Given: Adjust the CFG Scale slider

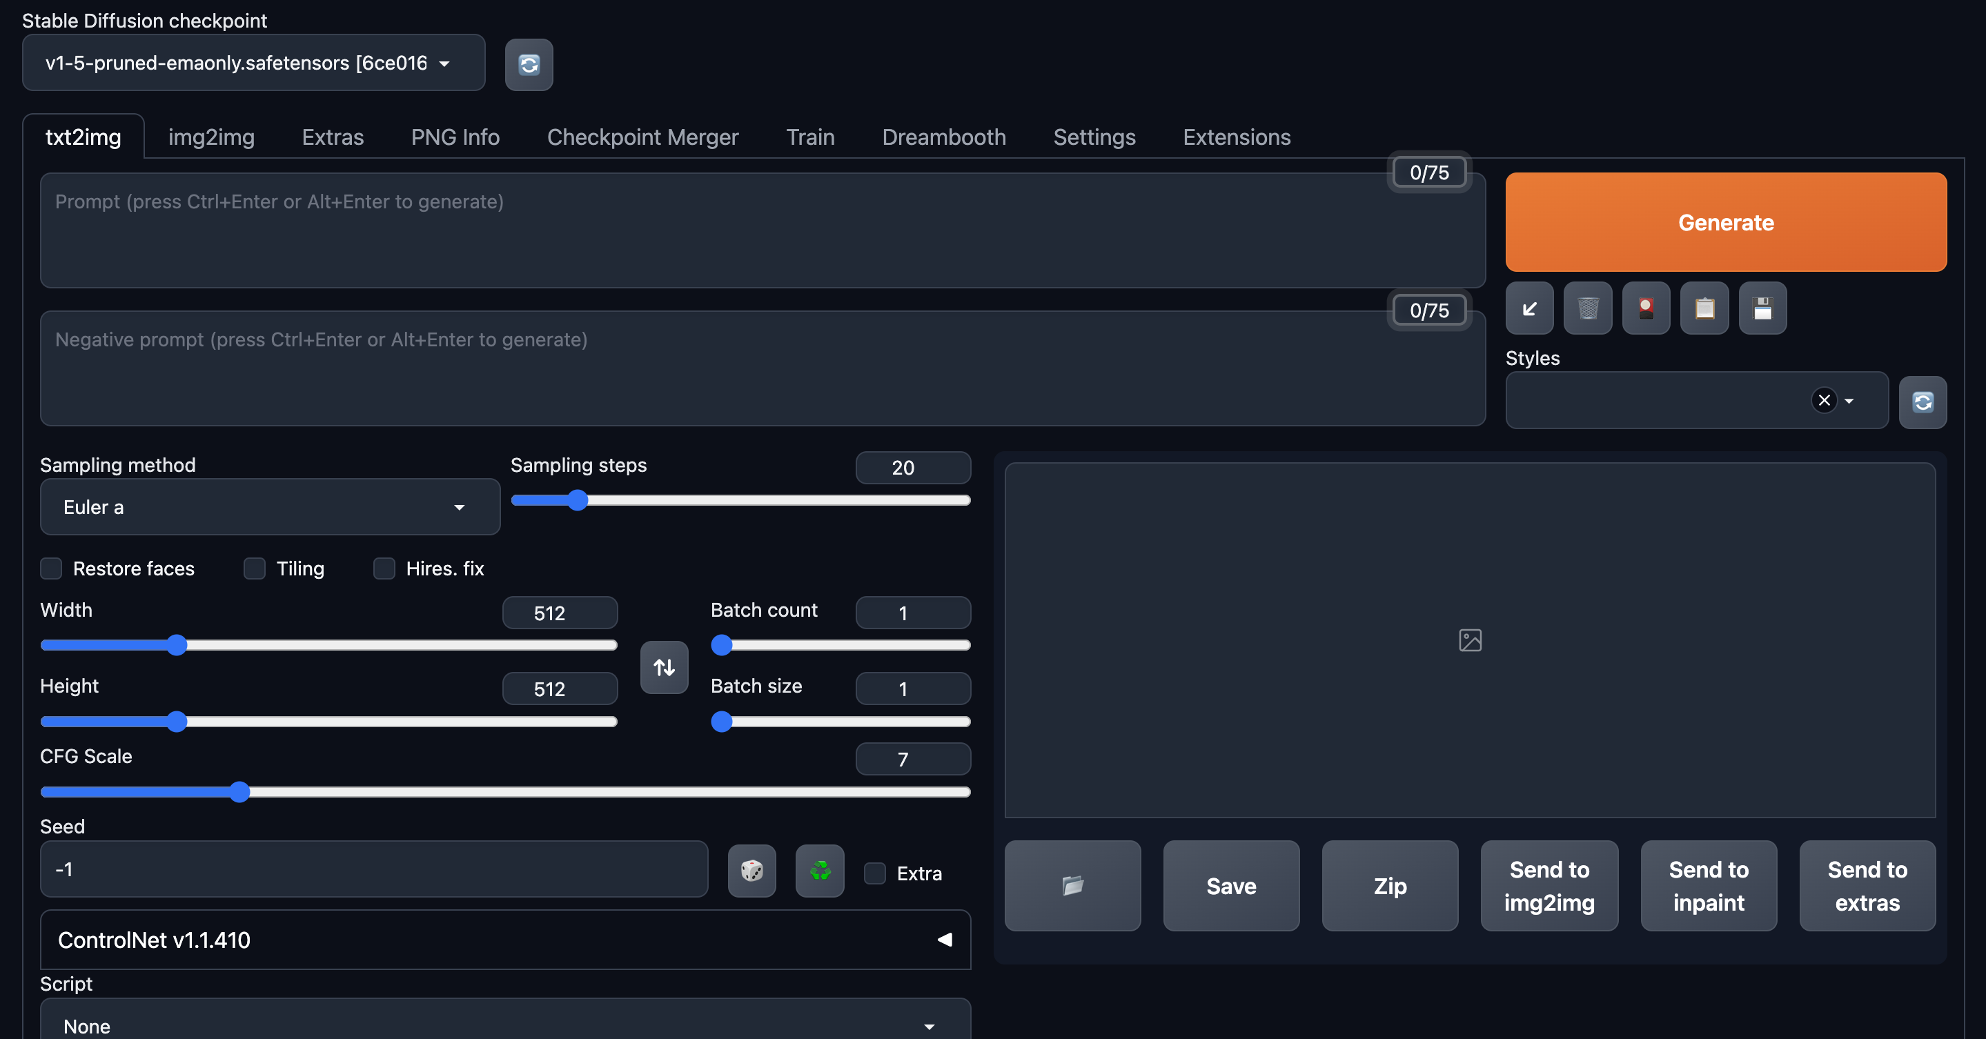Looking at the screenshot, I should (x=505, y=791).
